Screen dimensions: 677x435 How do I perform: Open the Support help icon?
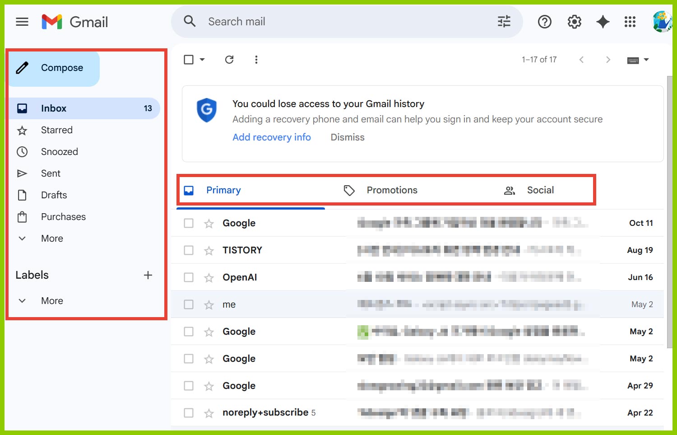pos(545,22)
